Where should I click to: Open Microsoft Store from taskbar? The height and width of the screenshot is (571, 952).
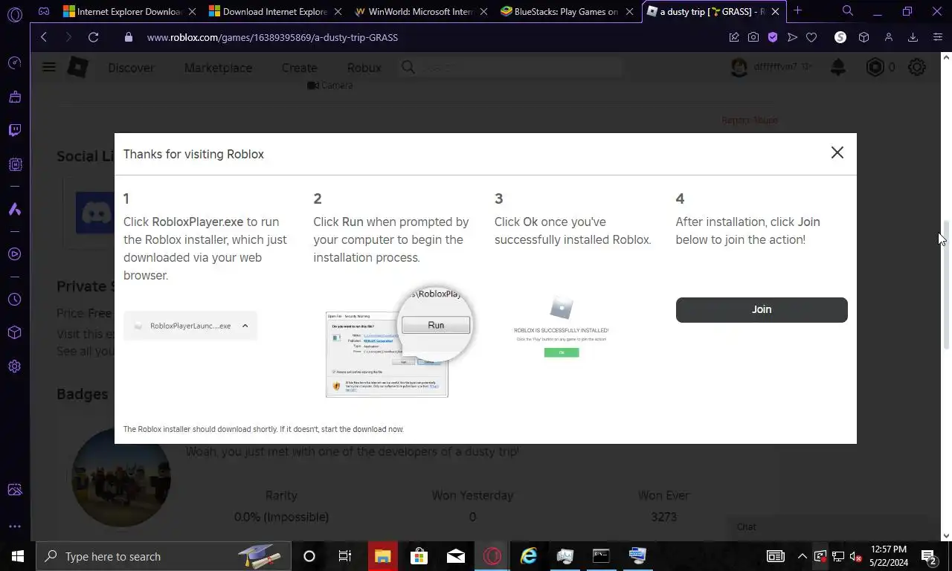[419, 556]
